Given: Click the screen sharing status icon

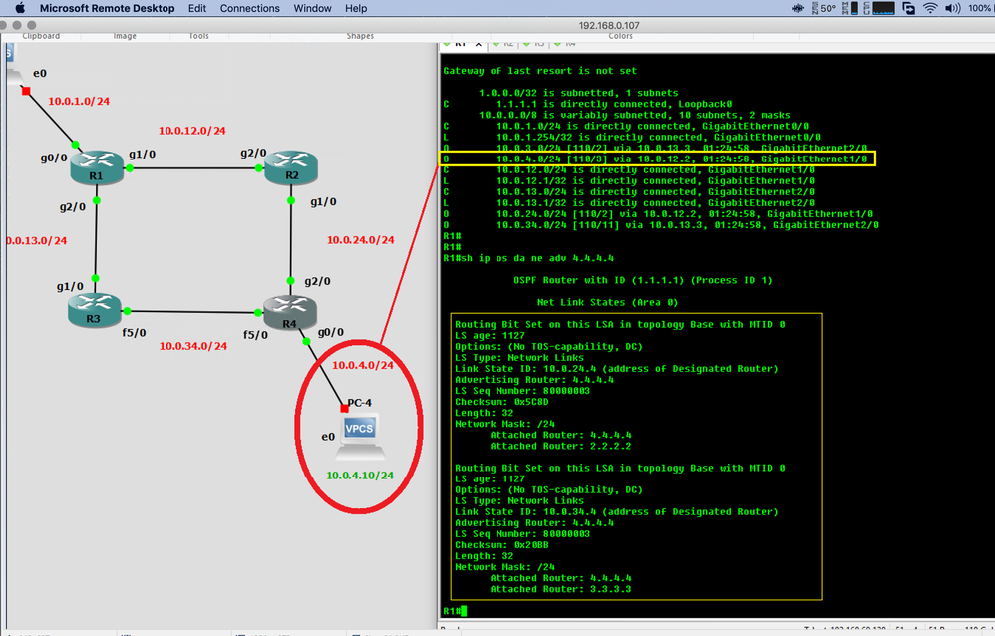Looking at the screenshot, I should (908, 8).
